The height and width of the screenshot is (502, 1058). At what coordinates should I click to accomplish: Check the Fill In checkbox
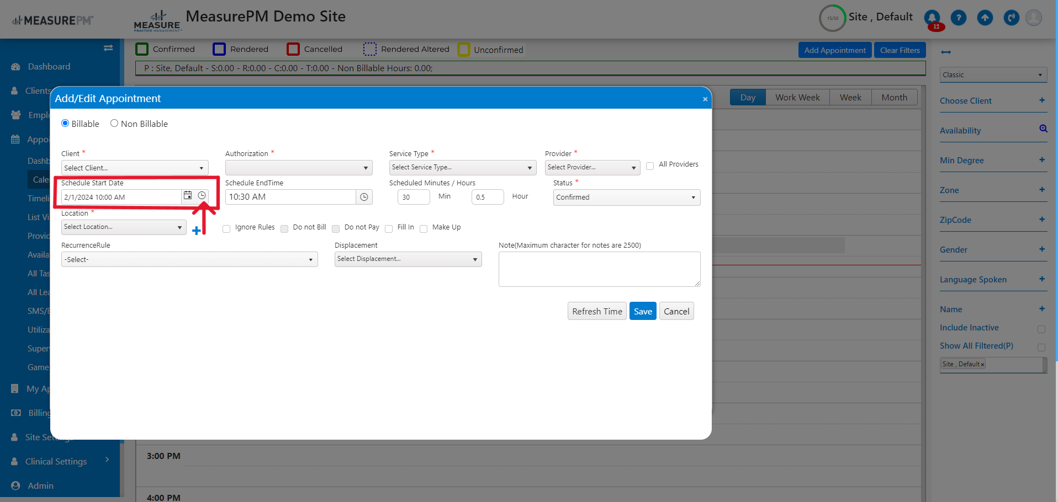click(x=389, y=228)
